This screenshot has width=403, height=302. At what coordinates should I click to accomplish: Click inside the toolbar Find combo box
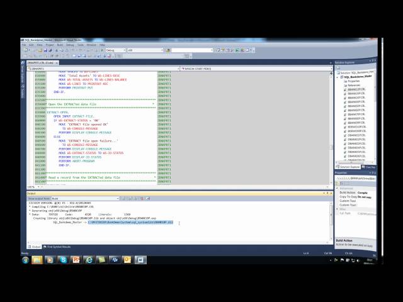click(192, 50)
